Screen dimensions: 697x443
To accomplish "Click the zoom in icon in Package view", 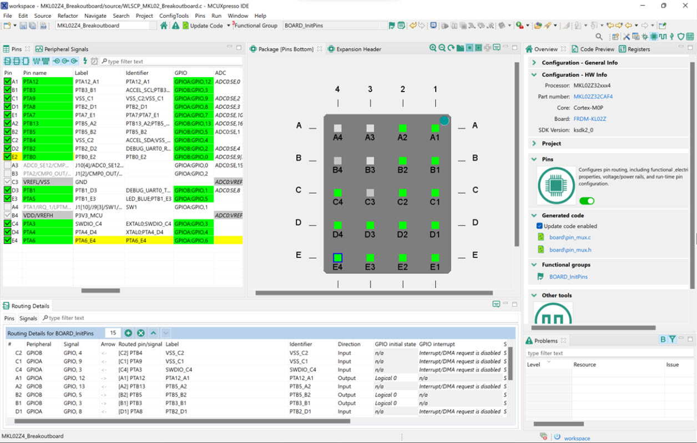I will pyautogui.click(x=433, y=48).
